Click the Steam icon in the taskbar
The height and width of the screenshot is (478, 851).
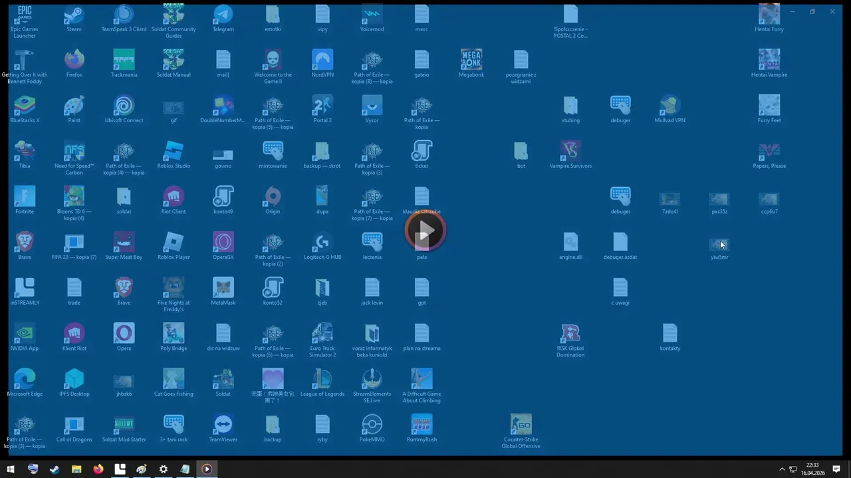click(x=55, y=469)
